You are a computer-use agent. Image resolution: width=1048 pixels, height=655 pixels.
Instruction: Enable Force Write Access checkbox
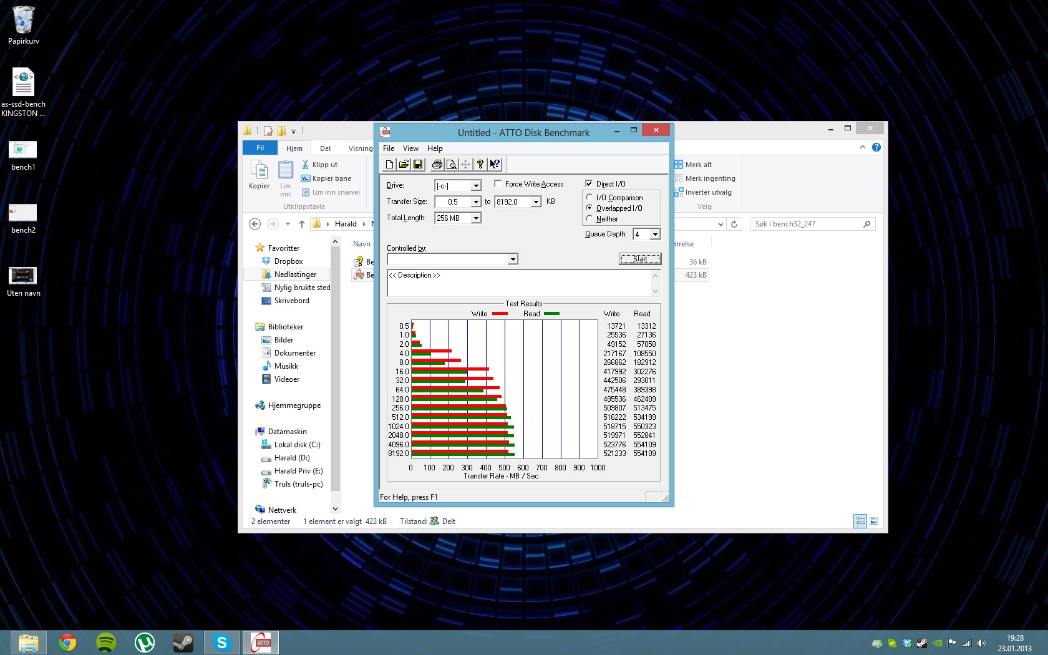click(x=498, y=184)
